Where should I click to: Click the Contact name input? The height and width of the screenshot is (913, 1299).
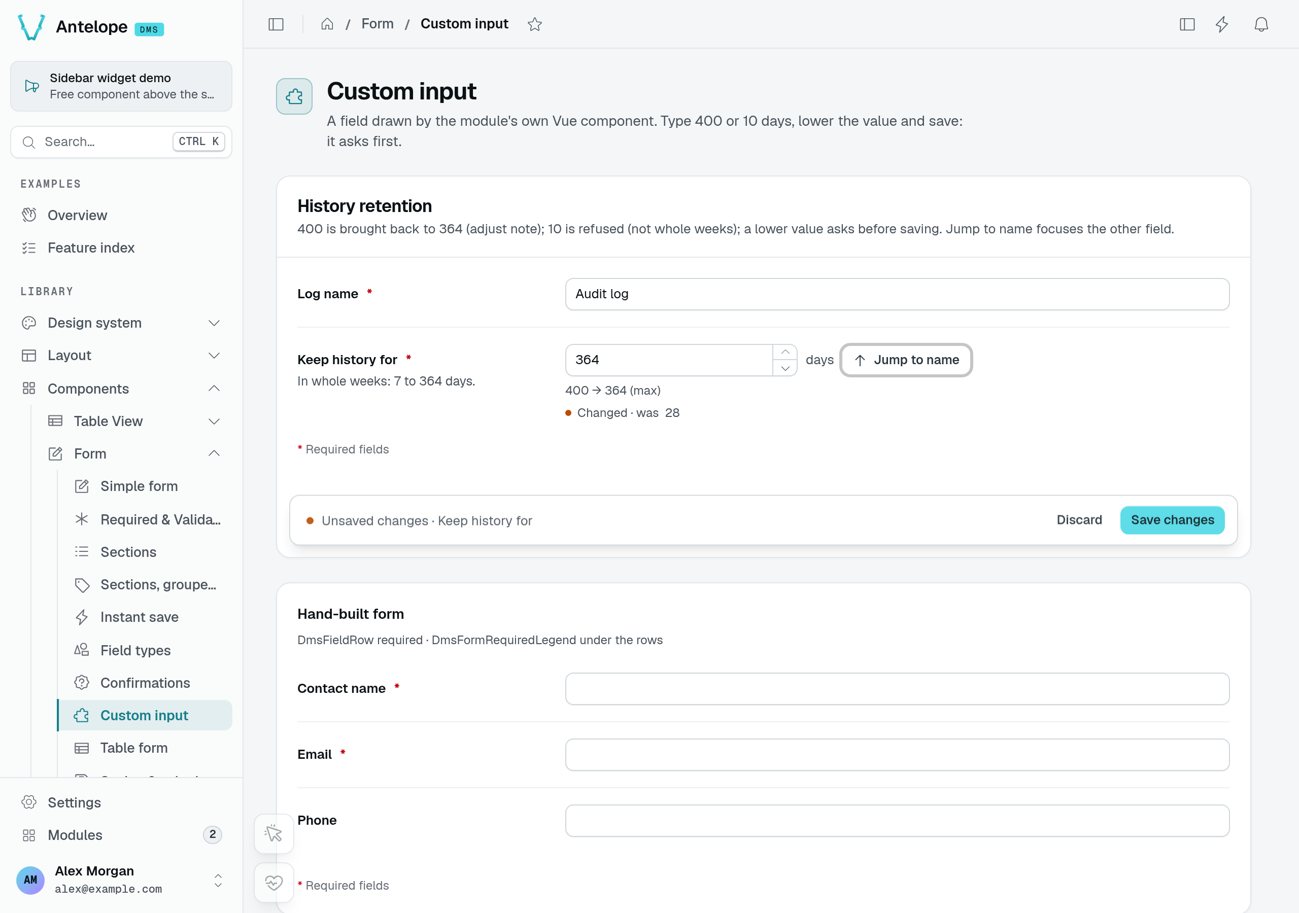(897, 688)
